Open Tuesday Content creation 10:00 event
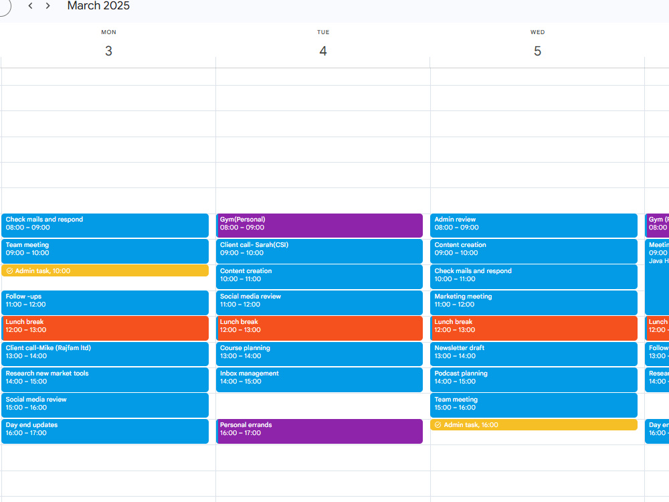 point(320,277)
